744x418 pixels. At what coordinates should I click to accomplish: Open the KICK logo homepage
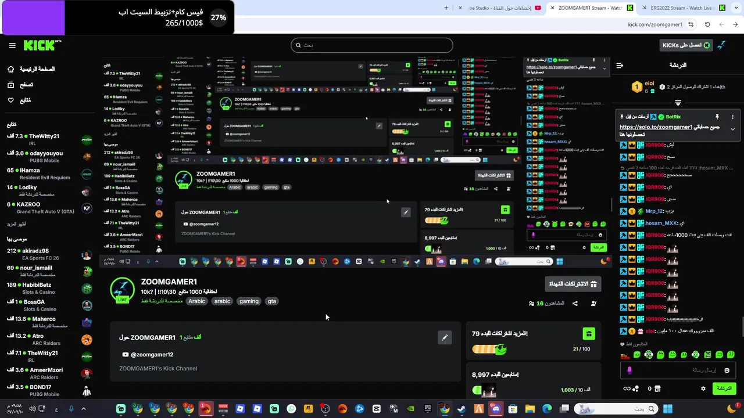(42, 45)
